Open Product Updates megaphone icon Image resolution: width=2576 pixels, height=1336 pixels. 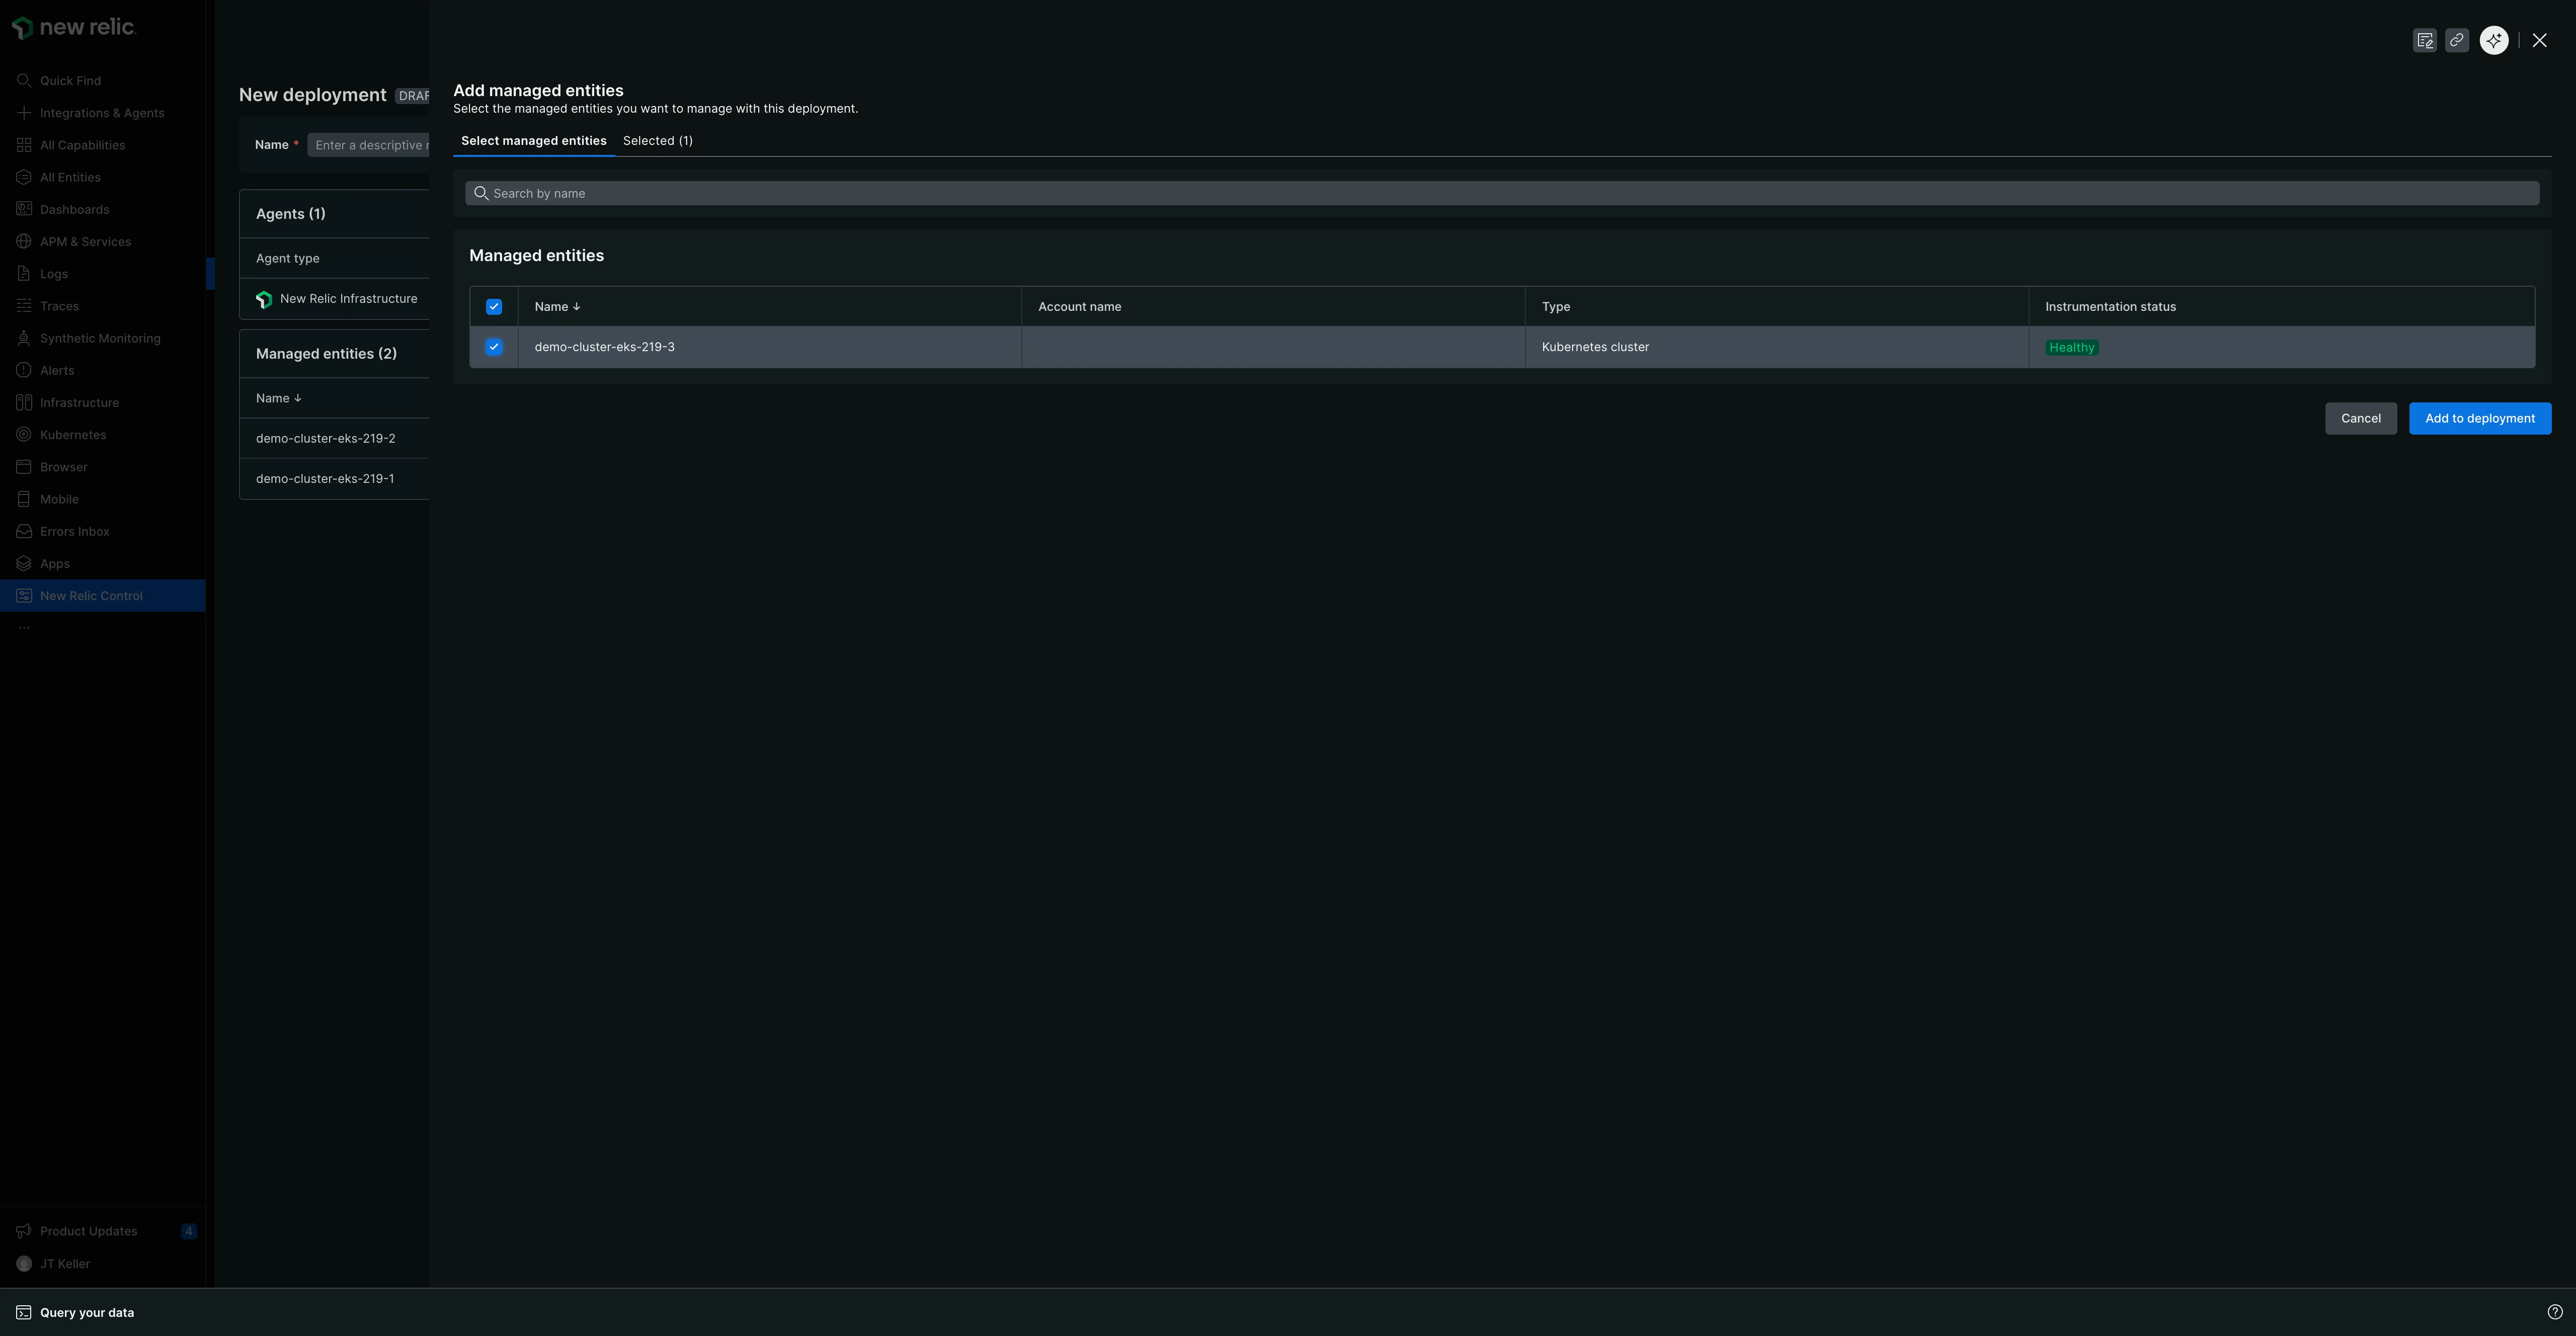click(24, 1232)
